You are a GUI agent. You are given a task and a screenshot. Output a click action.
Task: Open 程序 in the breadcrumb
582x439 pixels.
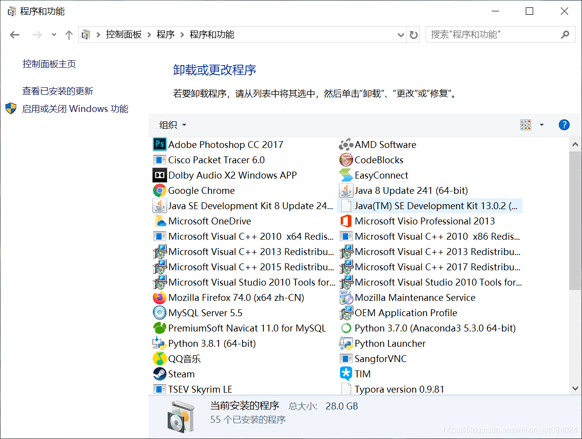[166, 35]
